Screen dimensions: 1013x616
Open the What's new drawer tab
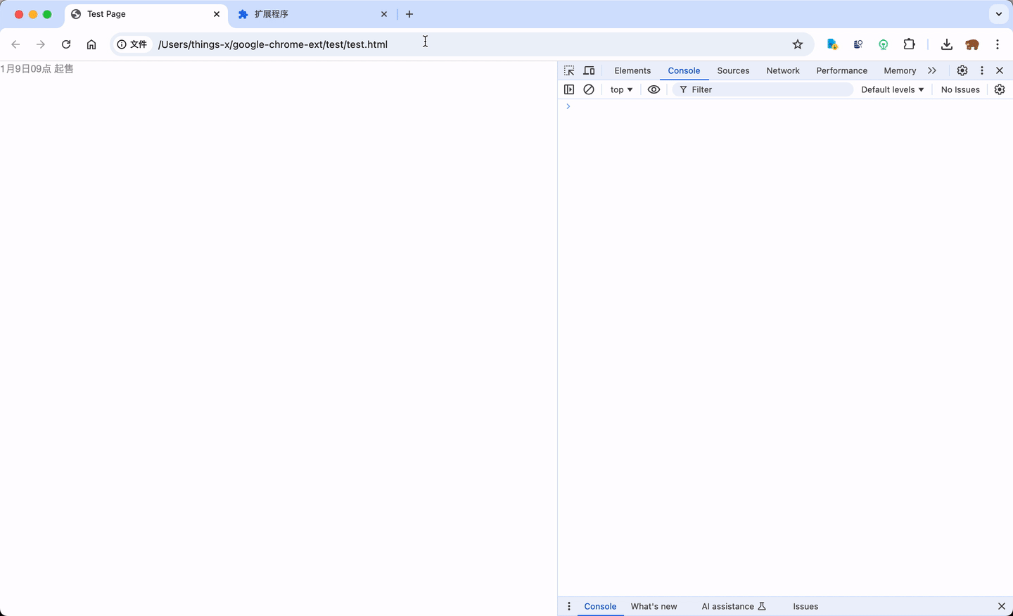[654, 606]
